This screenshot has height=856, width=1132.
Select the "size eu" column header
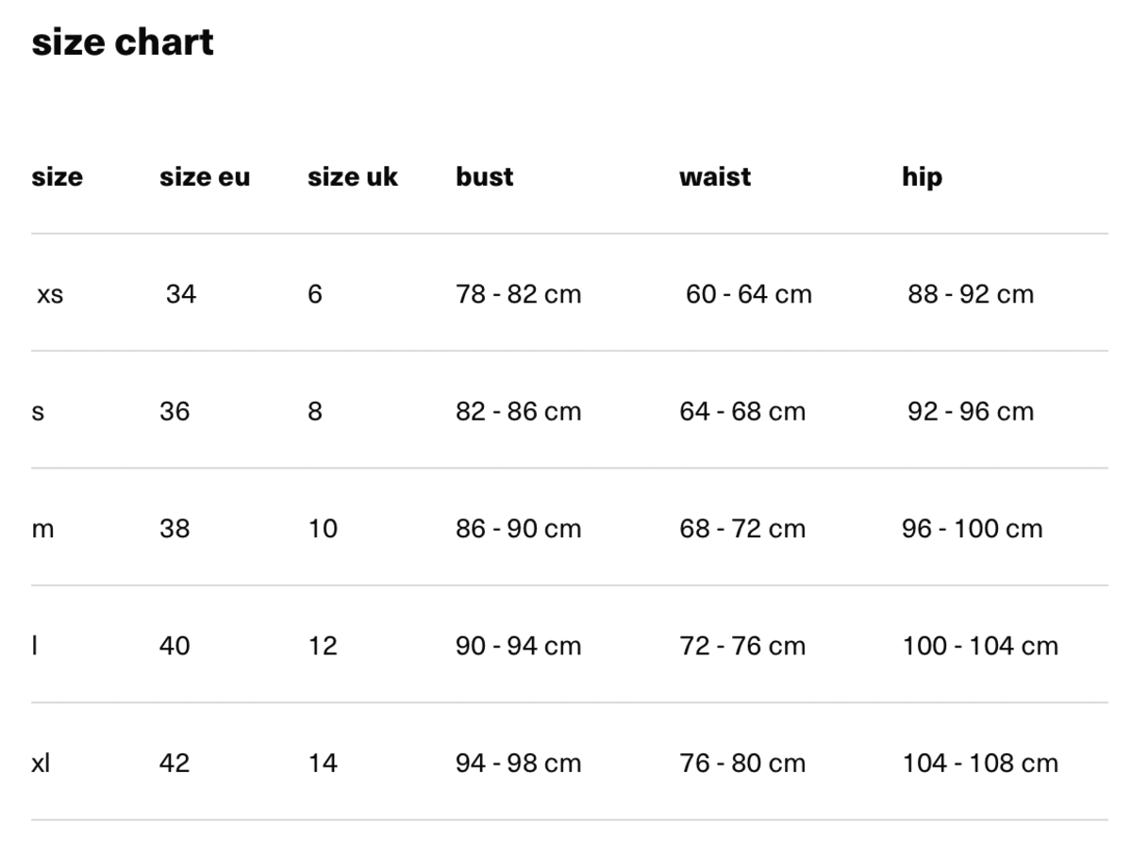205,176
